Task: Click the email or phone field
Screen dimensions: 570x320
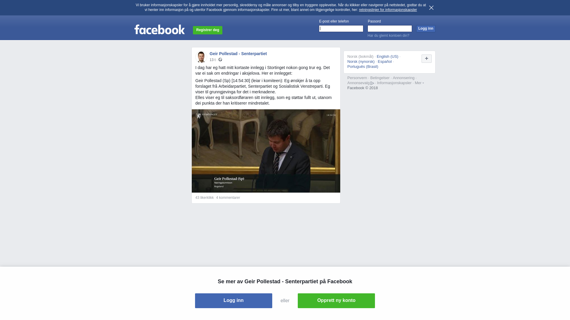Action: tap(341, 28)
